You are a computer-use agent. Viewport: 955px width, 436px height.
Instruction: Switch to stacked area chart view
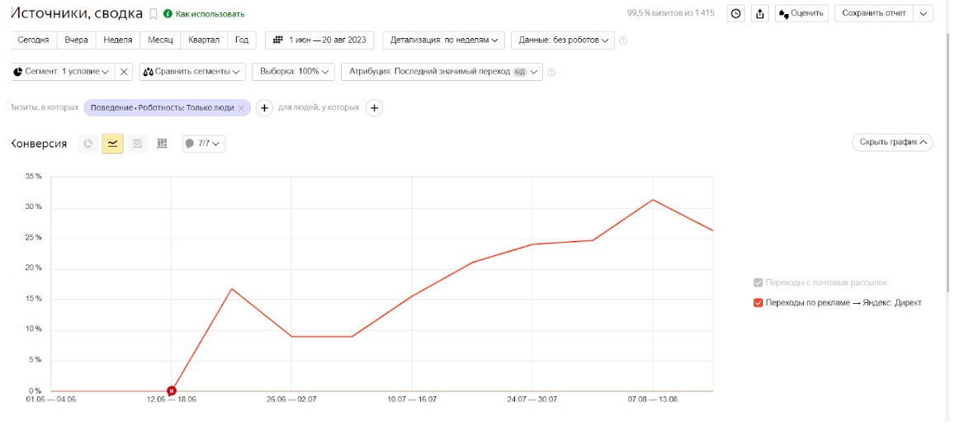click(x=137, y=144)
